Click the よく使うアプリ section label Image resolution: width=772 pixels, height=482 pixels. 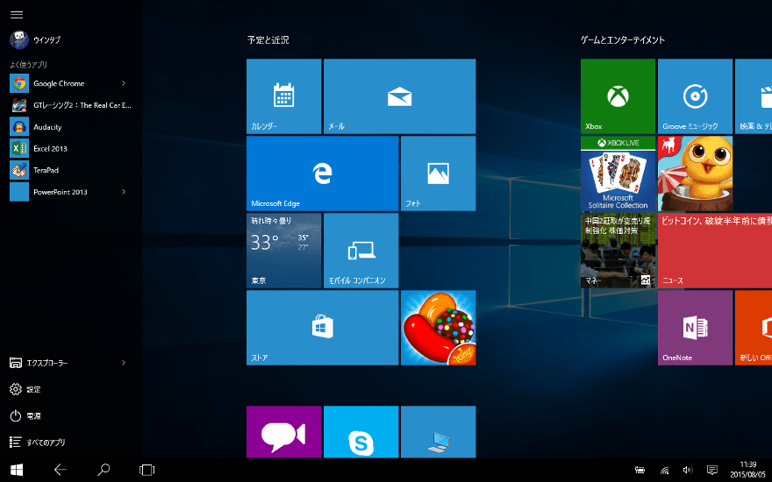click(x=29, y=65)
